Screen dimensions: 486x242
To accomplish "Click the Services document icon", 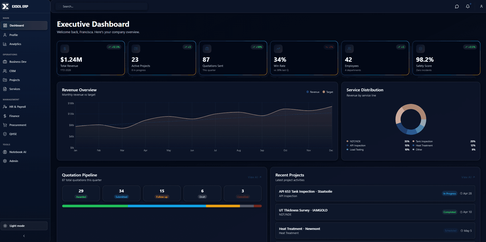I will [5, 89].
